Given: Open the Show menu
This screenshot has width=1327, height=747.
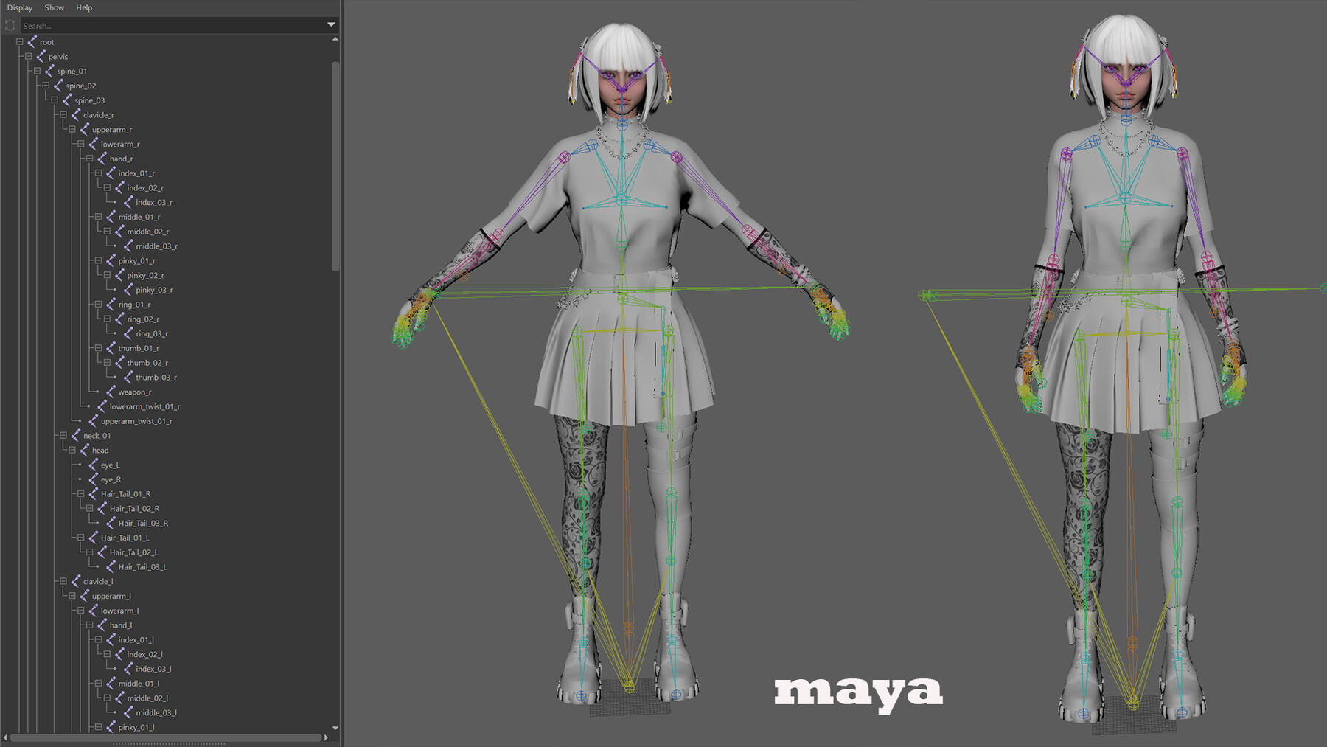Looking at the screenshot, I should tap(54, 7).
